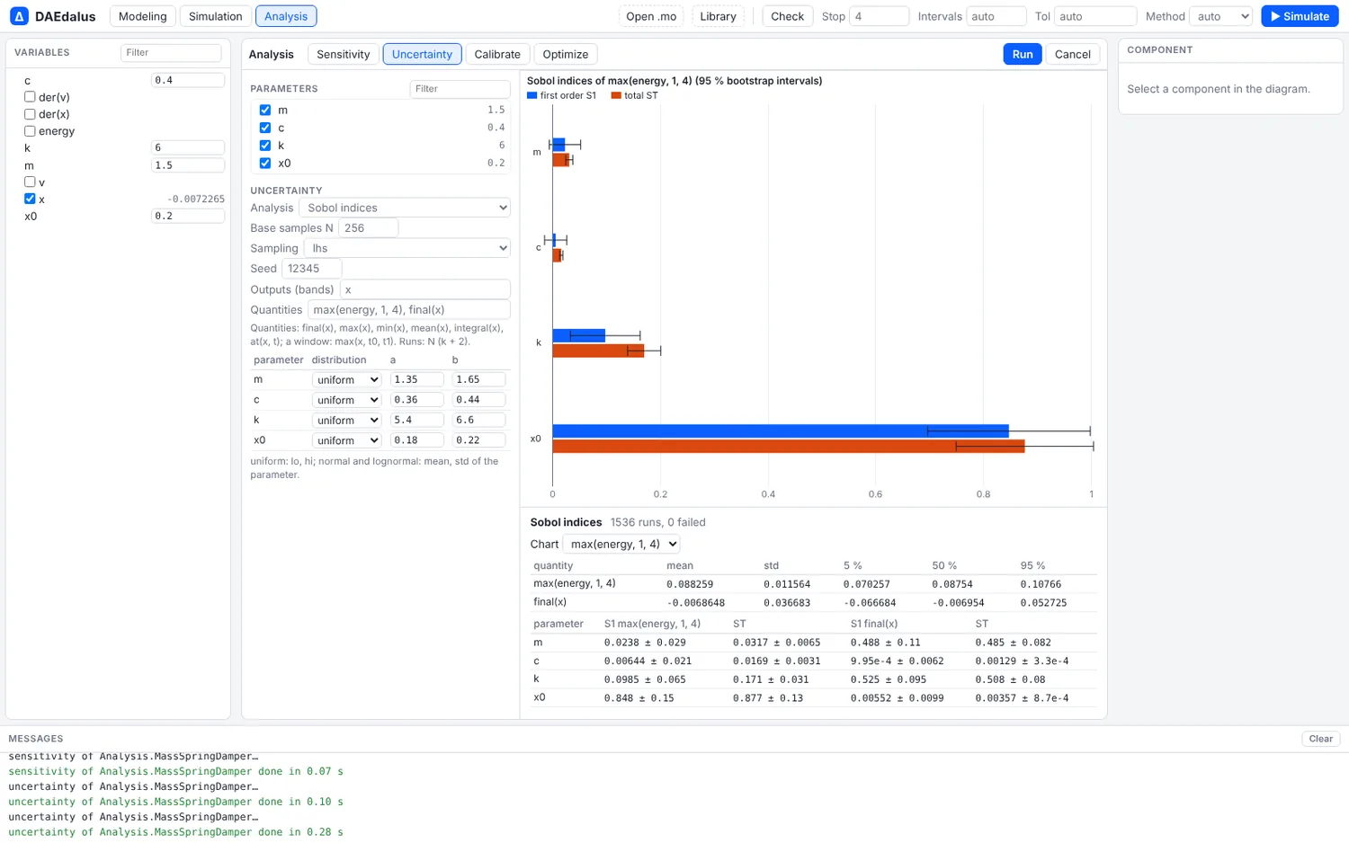Click the Cancel button
This screenshot has width=1349, height=843.
pyautogui.click(x=1073, y=54)
